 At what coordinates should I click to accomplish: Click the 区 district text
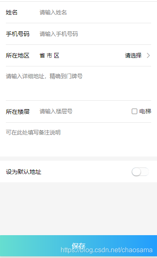(x=56, y=55)
